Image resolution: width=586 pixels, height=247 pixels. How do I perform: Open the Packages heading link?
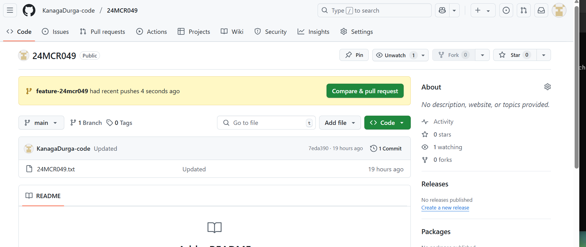[436, 232]
